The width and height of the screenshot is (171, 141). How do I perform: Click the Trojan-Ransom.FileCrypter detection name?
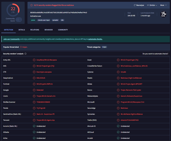131,90
